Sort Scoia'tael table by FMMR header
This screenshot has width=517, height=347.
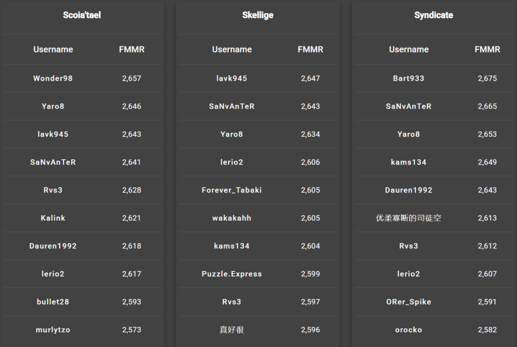131,49
